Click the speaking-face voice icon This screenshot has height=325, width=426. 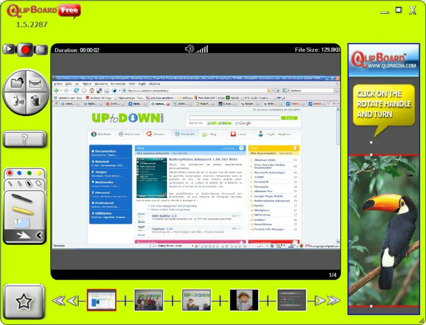coord(17,101)
